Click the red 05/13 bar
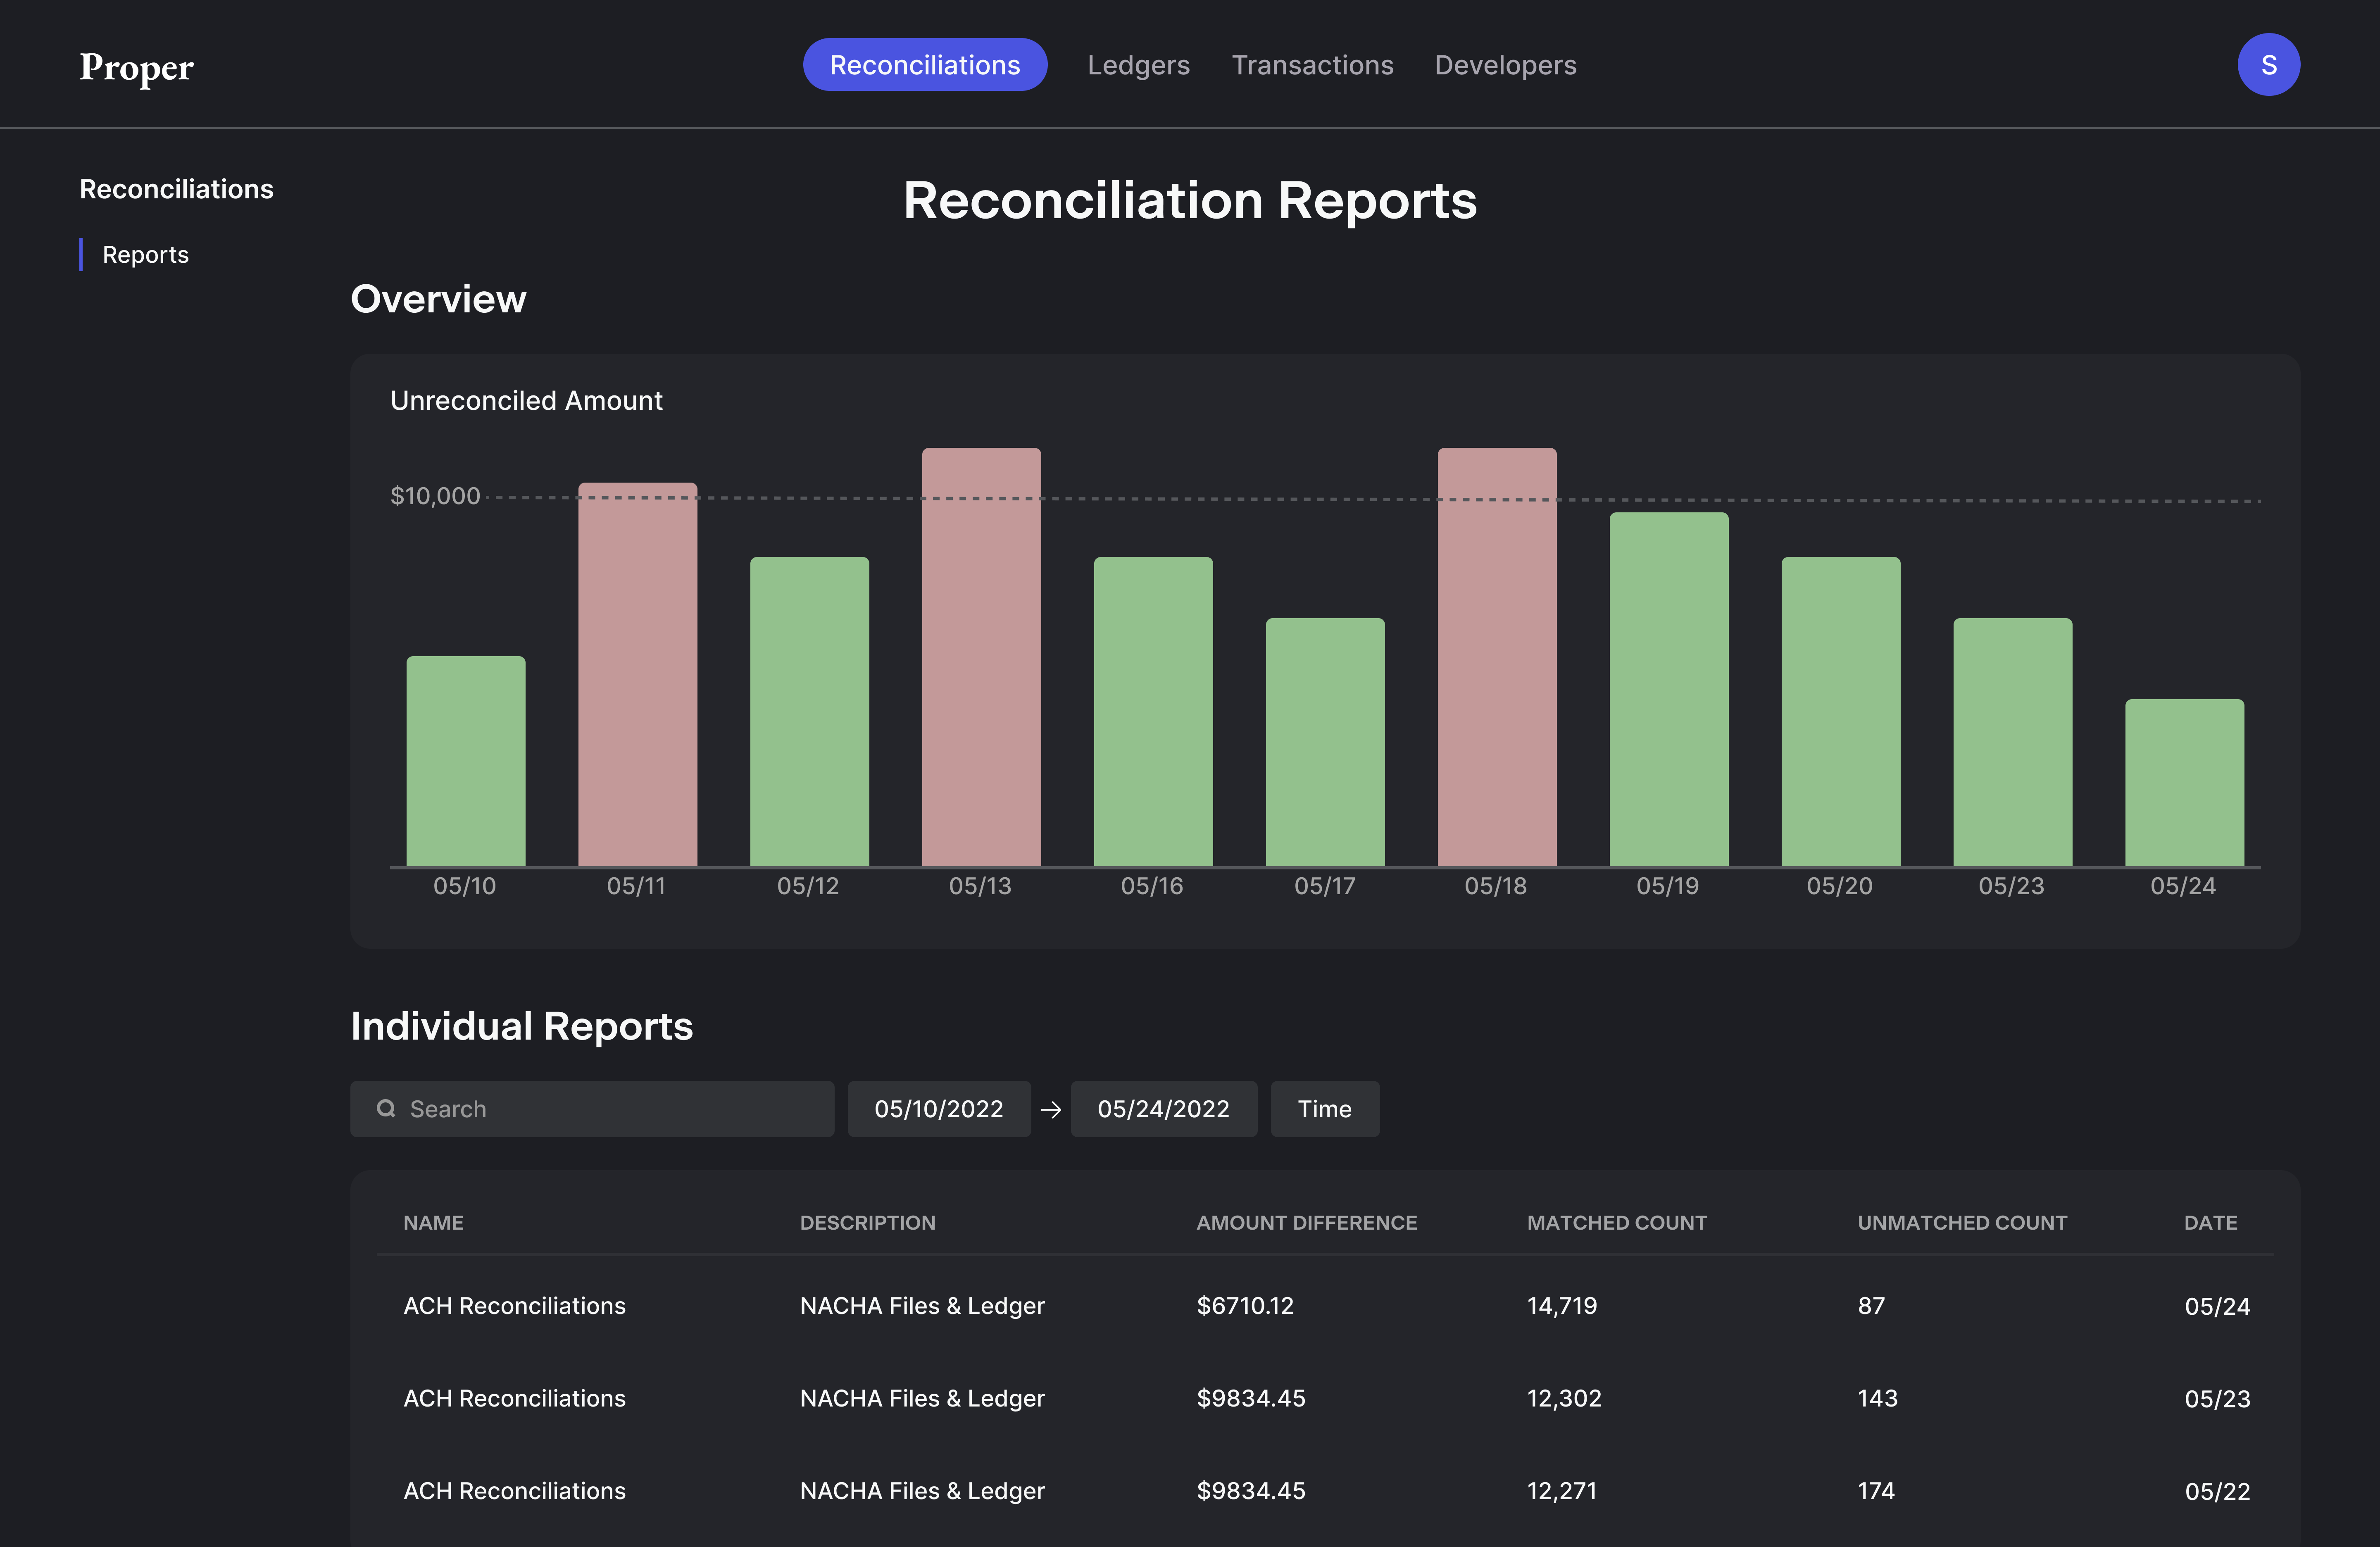Viewport: 2380px width, 1547px height. (x=980, y=660)
